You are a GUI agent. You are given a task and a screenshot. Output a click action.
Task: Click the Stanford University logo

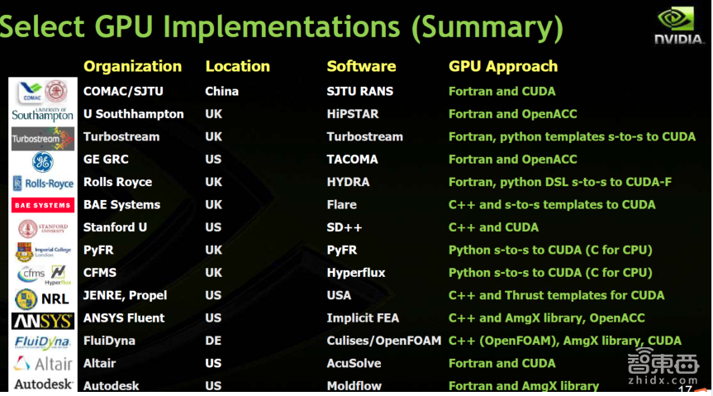(x=42, y=228)
